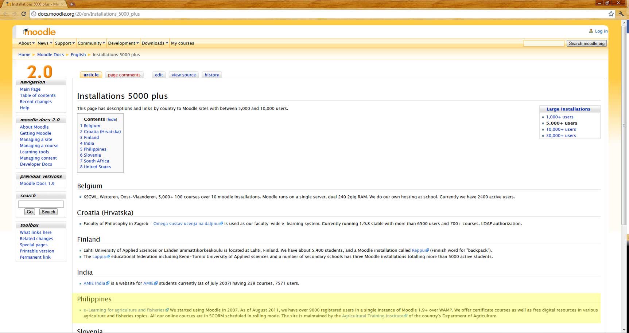Expand the About dropdown menu

pos(27,43)
